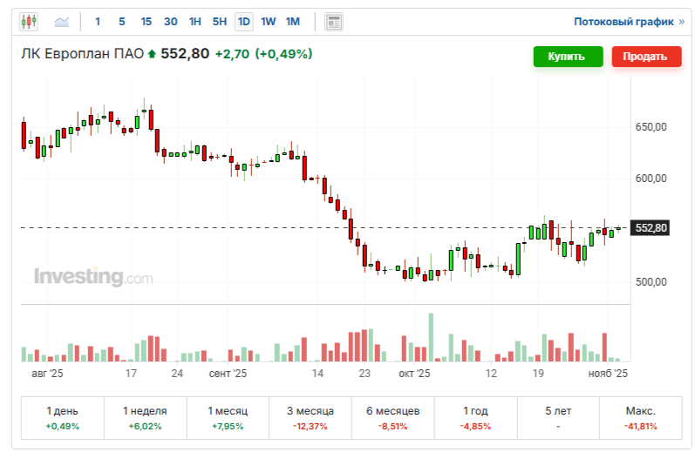Screen dimensions: 695x452
Task: Select the 6 месяцев period
Action: pyautogui.click(x=392, y=418)
